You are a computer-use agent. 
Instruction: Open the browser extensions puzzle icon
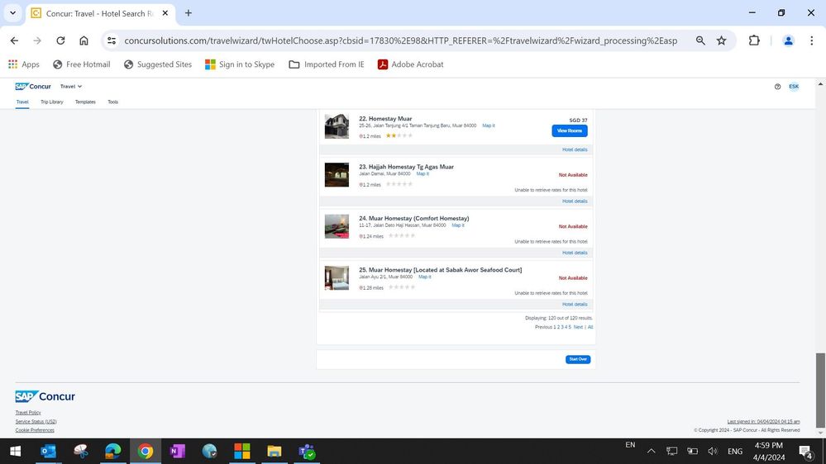754,40
